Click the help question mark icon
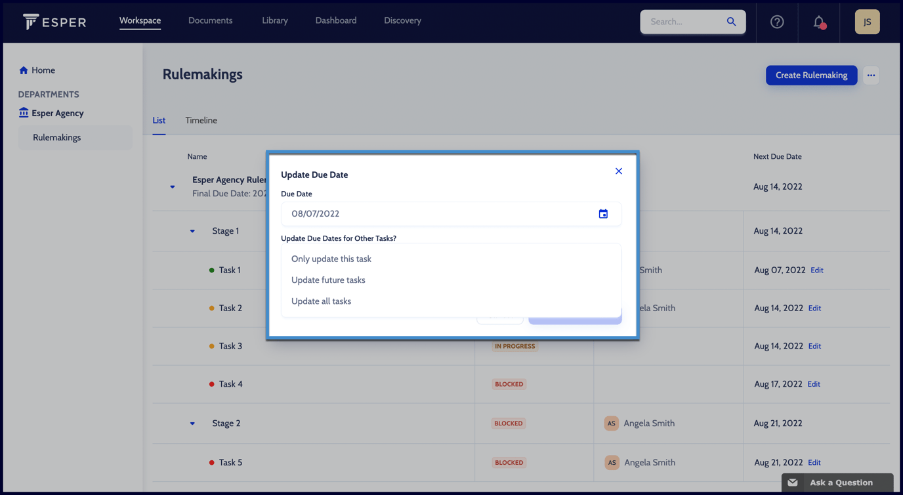This screenshot has height=495, width=903. coord(777,22)
